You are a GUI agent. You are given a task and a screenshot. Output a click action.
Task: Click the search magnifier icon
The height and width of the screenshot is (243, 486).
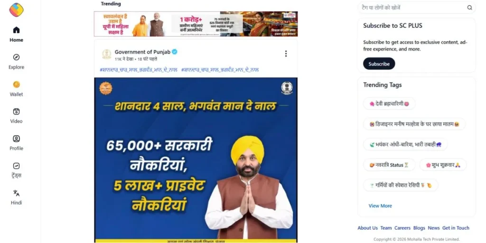469,8
